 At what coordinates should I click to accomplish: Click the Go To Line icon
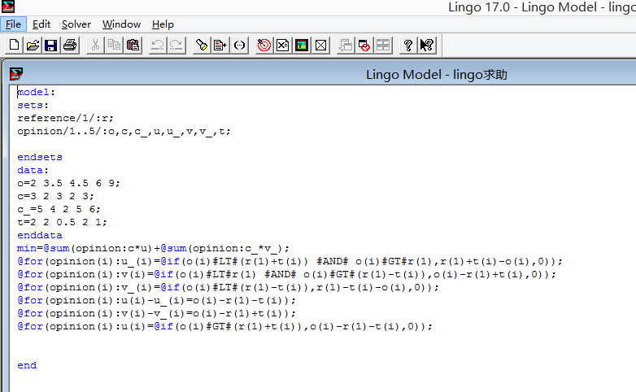(x=220, y=45)
